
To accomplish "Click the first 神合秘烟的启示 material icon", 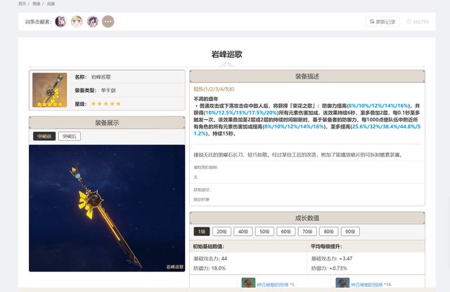I will pos(248,284).
